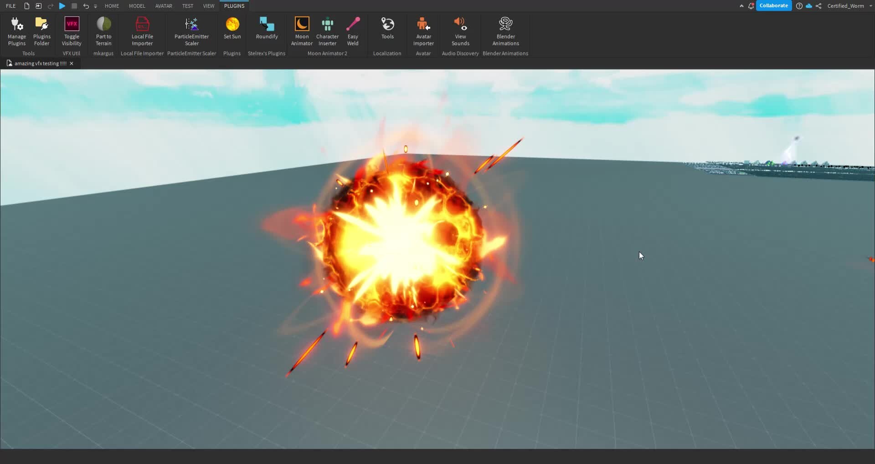Screen dimensions: 875x464
Task: Open the Local File Importer
Action: coord(142,30)
